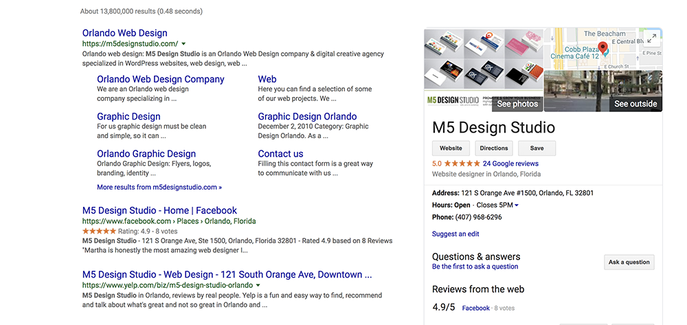Open the Web sitelink
Viewport: 687px width, 325px height.
point(267,79)
